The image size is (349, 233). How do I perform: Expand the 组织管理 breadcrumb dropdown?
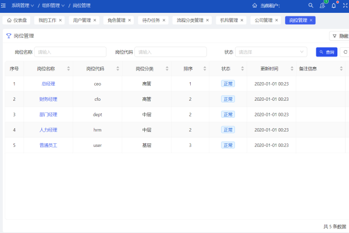(53, 6)
